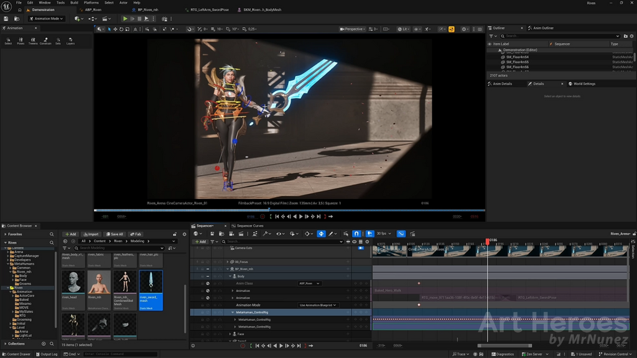Open the Perspective viewport dropdown
This screenshot has width=637, height=358.
click(352, 29)
